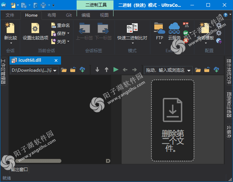The height and width of the screenshot is (182, 233).
Task: Open the 文件 menu tab
Action: click(10, 15)
